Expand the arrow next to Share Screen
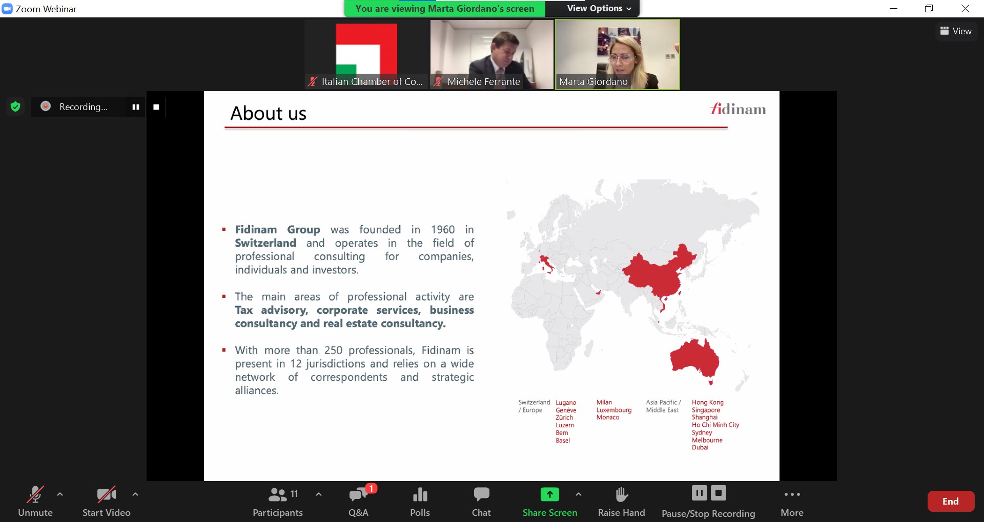This screenshot has height=522, width=984. [579, 494]
